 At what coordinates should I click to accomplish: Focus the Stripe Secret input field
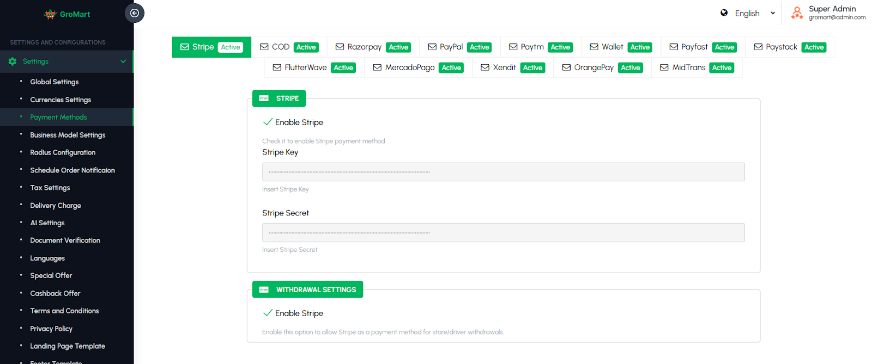(503, 233)
